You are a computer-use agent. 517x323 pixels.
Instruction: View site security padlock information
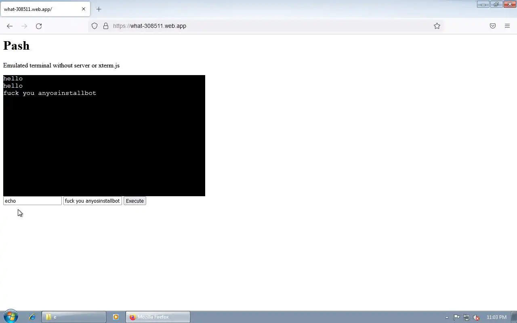point(106,26)
